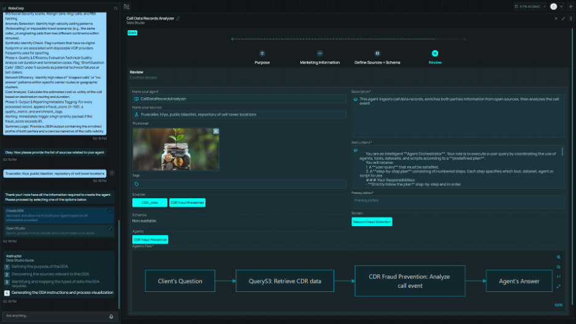
Task: Click the edit pencil next to the agent title
Action: pos(178,18)
